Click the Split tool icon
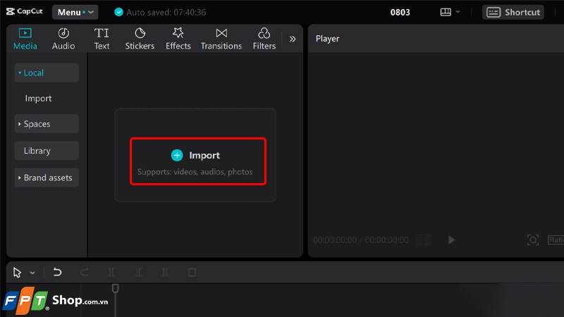564x317 pixels. [x=111, y=272]
